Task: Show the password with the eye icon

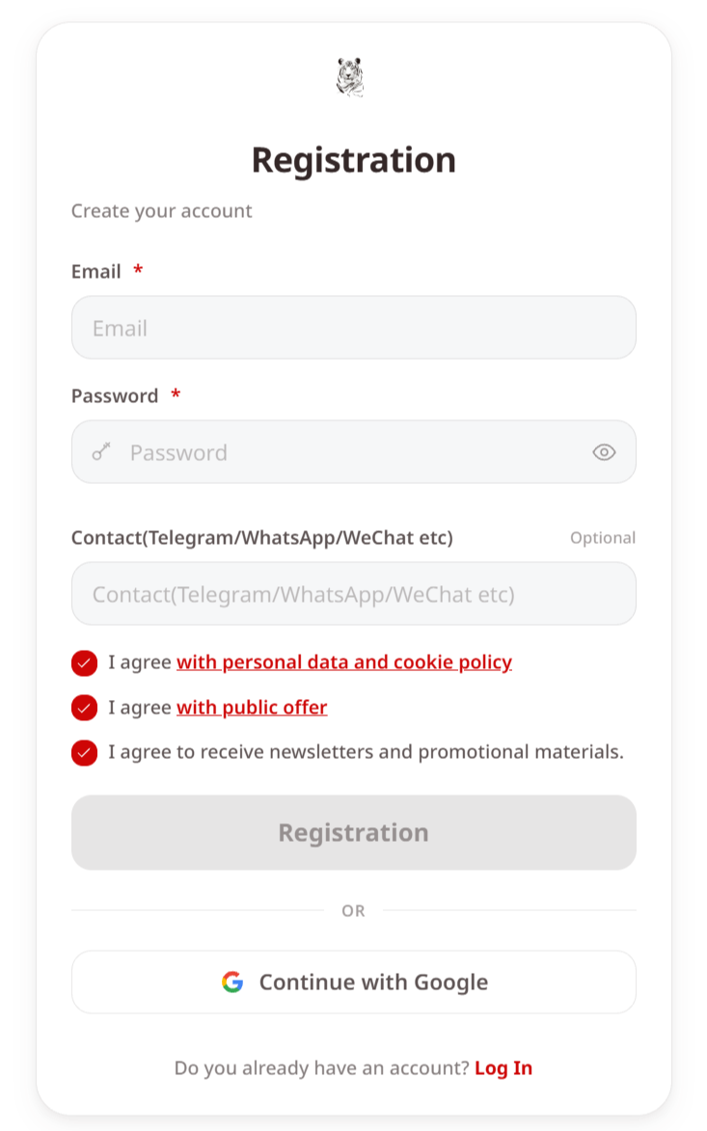Action: click(x=604, y=452)
